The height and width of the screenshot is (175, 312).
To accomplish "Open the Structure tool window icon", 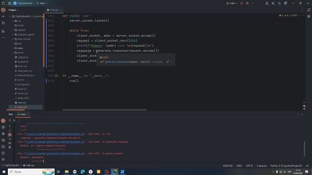I will pyautogui.click(x=3, y=31).
